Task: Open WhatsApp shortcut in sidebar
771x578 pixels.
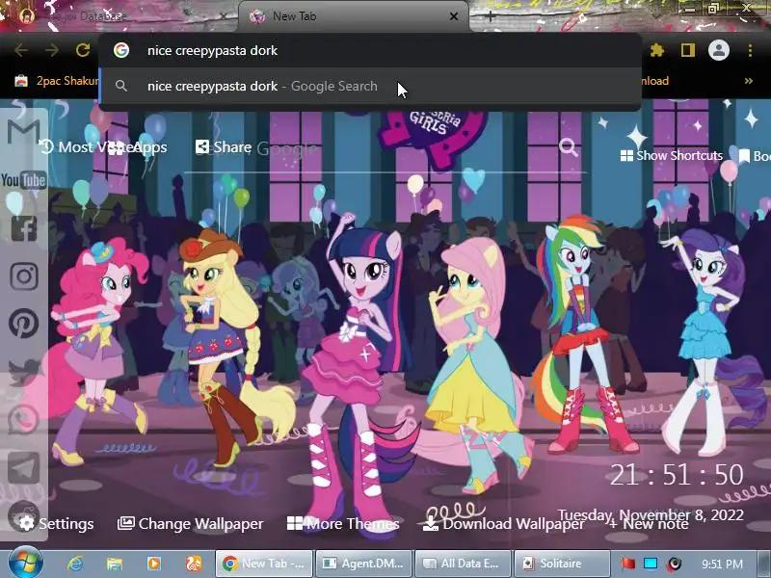Action: coord(23,419)
